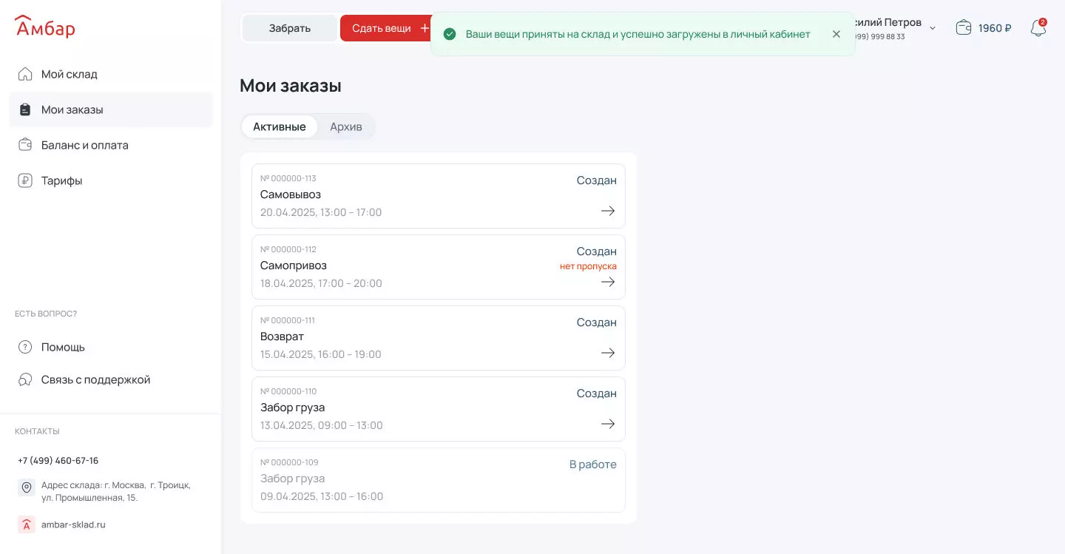Image resolution: width=1065 pixels, height=554 pixels.
Task: Open the Тарифы page
Action: (x=111, y=180)
